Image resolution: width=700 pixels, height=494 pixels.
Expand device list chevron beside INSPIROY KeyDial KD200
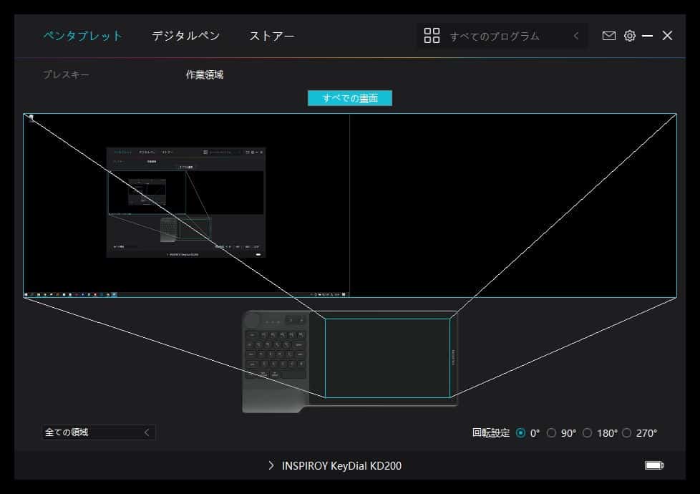271,465
